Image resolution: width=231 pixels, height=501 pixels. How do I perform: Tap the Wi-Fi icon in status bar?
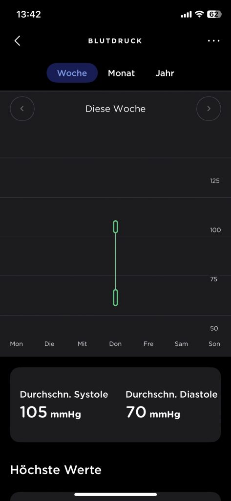199,14
